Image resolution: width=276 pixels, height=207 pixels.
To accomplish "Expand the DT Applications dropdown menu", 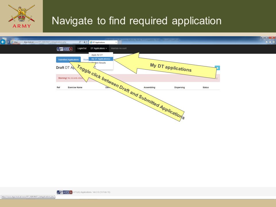I will click(99, 48).
